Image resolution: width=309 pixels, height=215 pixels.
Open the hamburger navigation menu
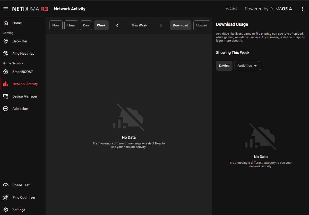coord(6,9)
